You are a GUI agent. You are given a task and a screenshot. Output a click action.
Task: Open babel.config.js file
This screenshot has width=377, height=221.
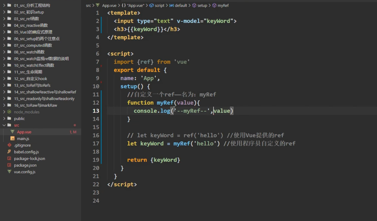point(26,152)
